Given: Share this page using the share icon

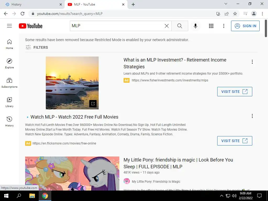Looking at the screenshot, I should pyautogui.click(x=227, y=14).
